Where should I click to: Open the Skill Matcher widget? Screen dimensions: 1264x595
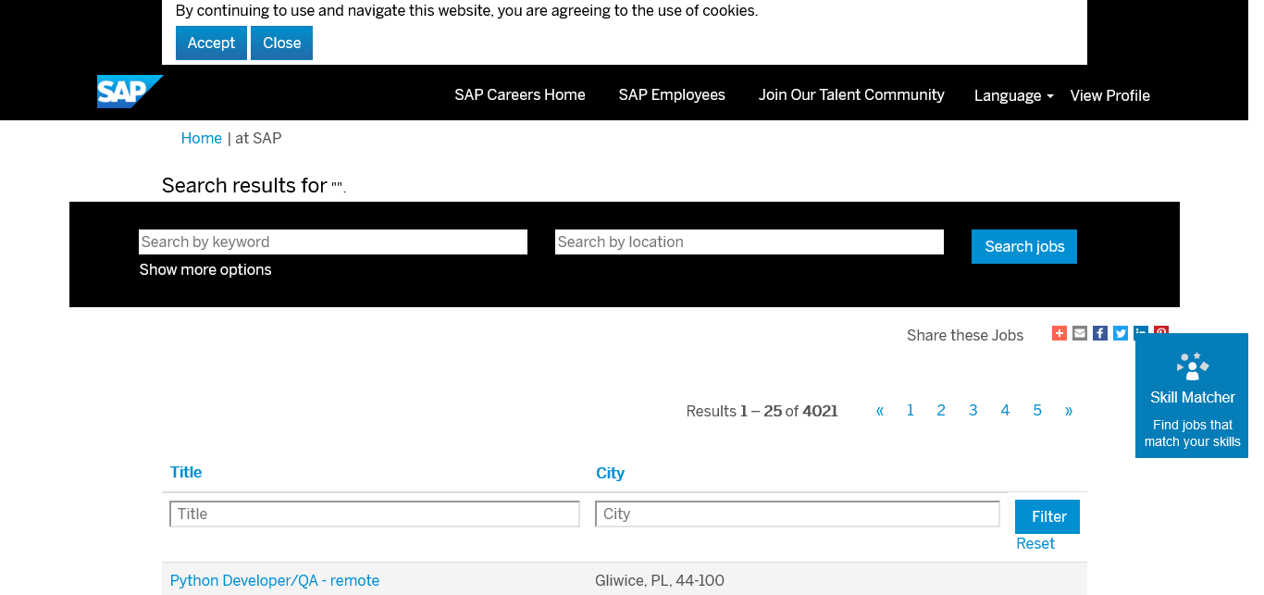coord(1192,396)
